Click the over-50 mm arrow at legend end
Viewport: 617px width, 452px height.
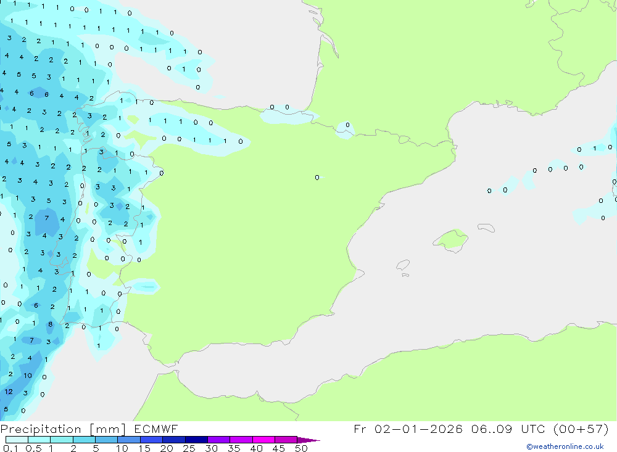pyautogui.click(x=308, y=440)
